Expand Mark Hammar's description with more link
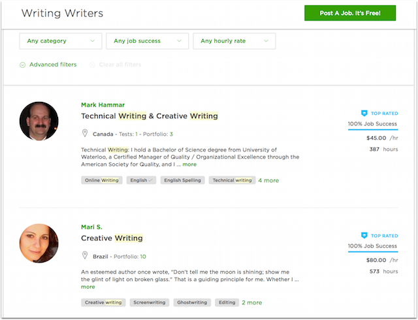The height and width of the screenshot is (320, 418). click(x=189, y=165)
